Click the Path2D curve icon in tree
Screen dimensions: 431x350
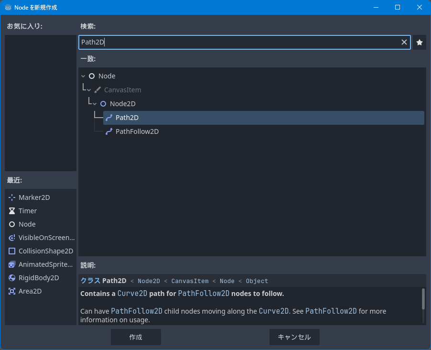tap(109, 118)
